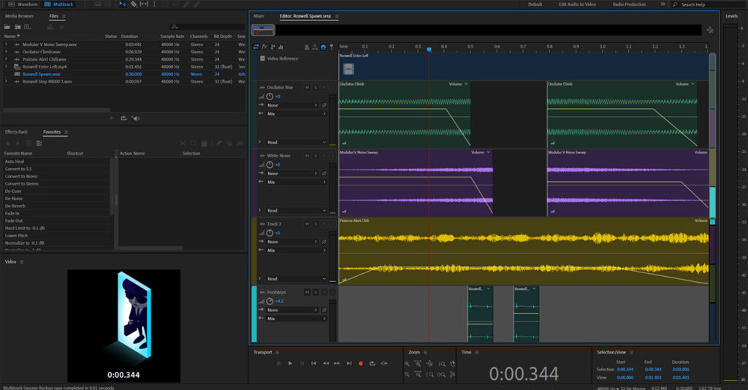Open the Files panel menu icon
Screen dimensions: 748x390
[64, 16]
